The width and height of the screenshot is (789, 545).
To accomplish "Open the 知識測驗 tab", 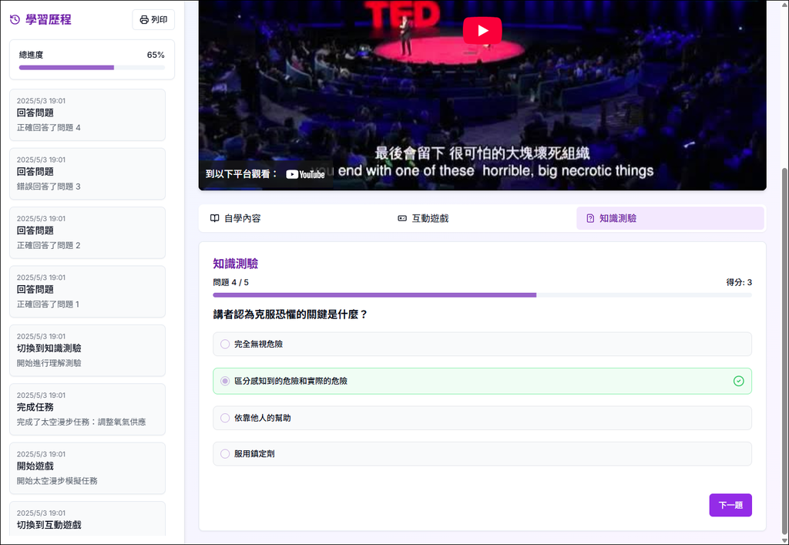I will pos(670,218).
